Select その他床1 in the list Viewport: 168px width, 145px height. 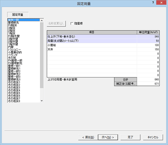point(24,82)
